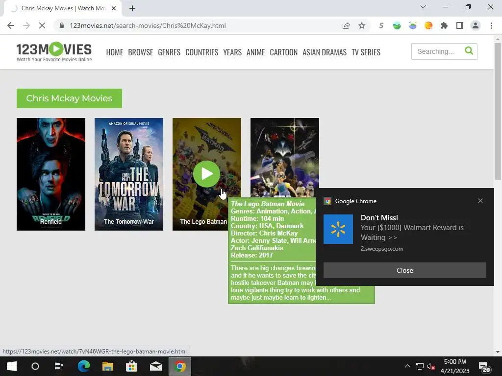The width and height of the screenshot is (502, 376).
Task: Open the orange circle extension icon
Action: 428,25
